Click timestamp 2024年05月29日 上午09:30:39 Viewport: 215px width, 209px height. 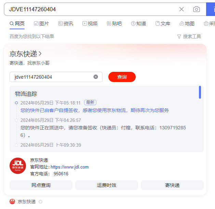tap(51, 145)
